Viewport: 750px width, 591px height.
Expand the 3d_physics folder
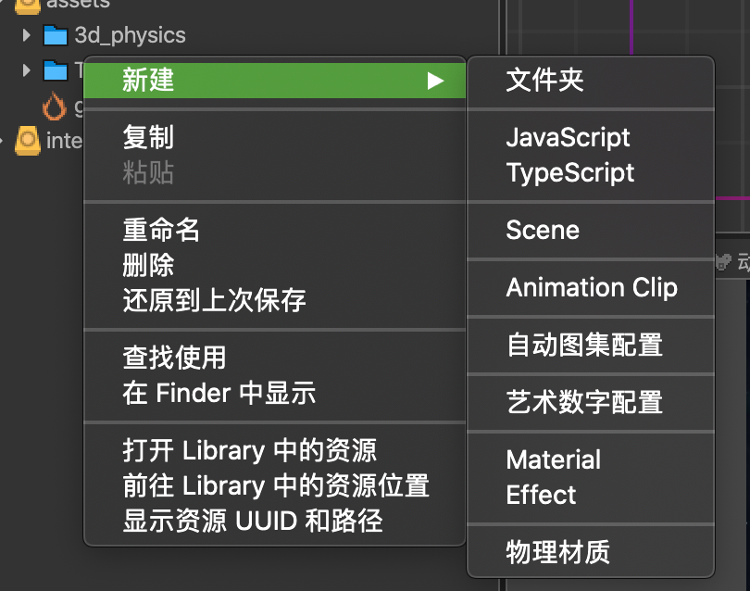click(x=27, y=36)
